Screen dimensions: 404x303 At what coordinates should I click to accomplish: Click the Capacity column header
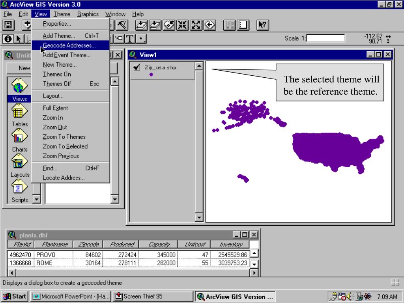[x=159, y=244]
